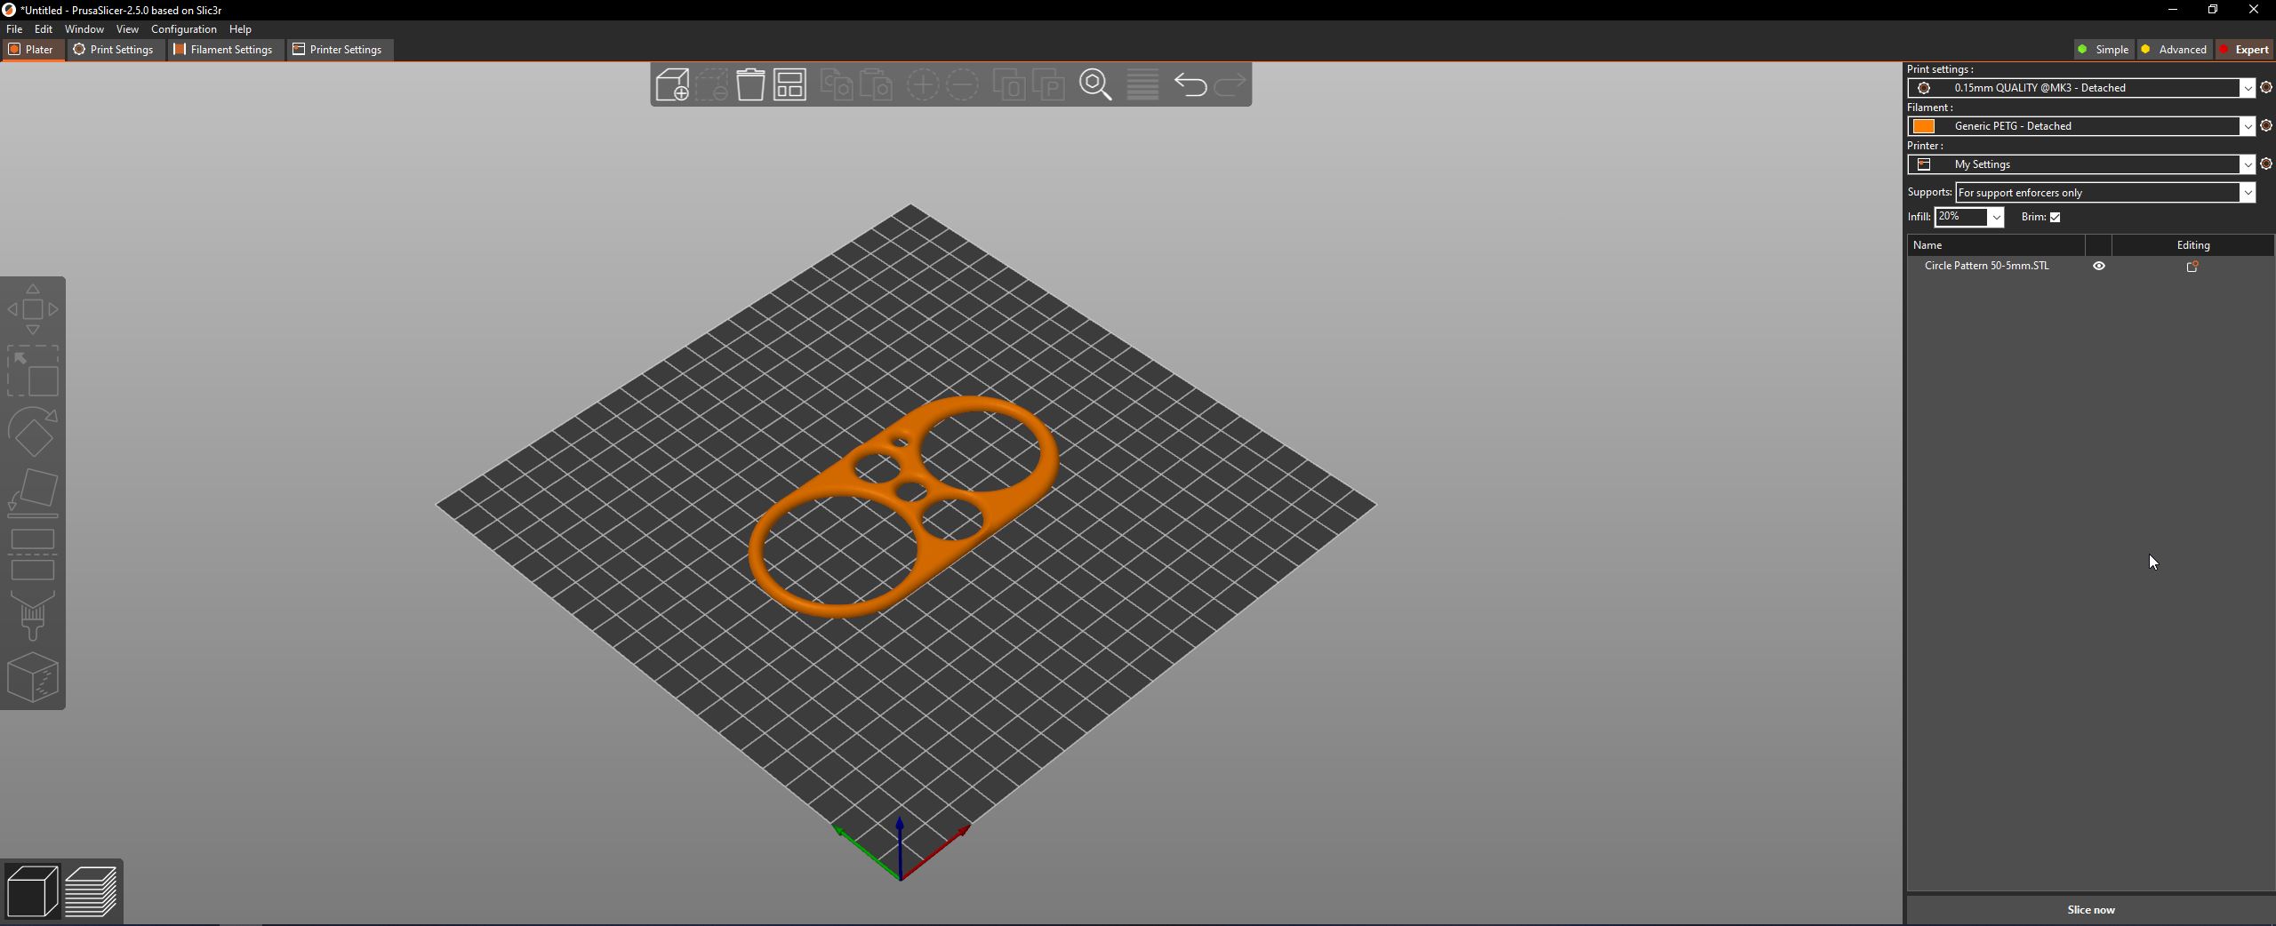Switch to 3D editor view icon
Screen dimensions: 2276x926
32,890
